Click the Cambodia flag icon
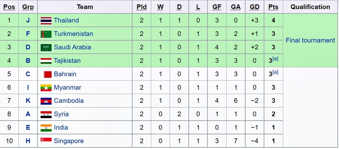This screenshot has height=149, width=339. click(46, 101)
